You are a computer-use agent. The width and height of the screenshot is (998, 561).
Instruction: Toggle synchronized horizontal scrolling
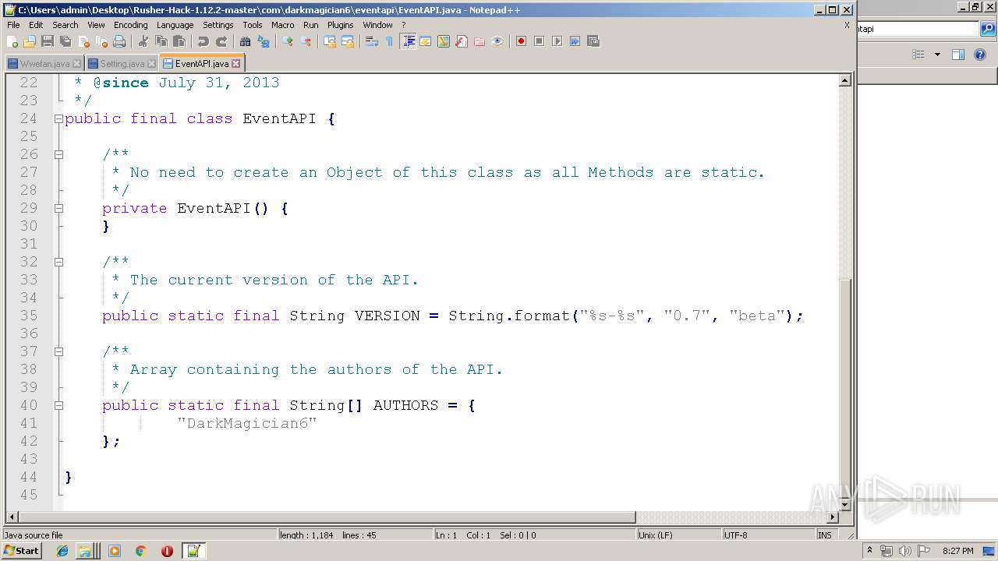[348, 41]
